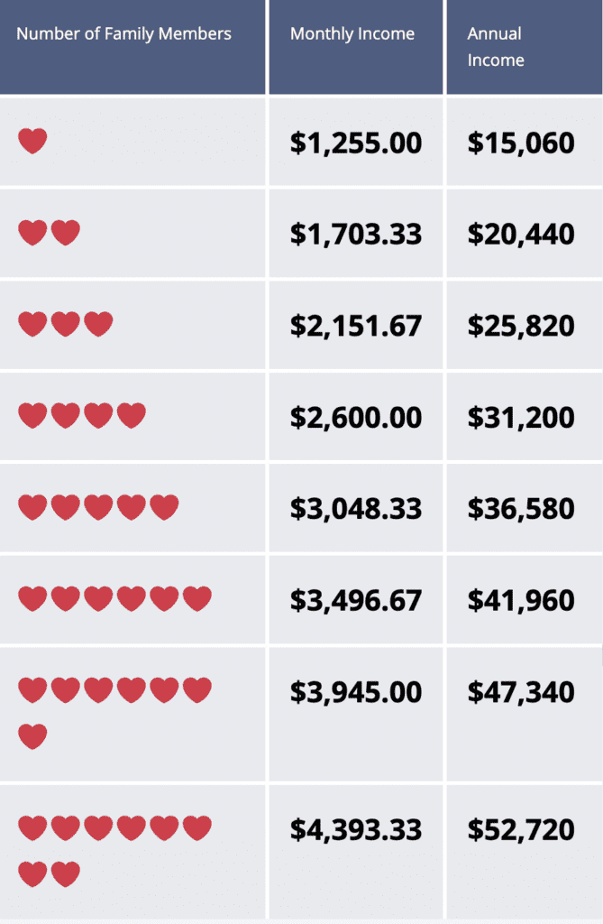Click the fourth heart in the four-heart row
The height and width of the screenshot is (924, 603).
(131, 416)
